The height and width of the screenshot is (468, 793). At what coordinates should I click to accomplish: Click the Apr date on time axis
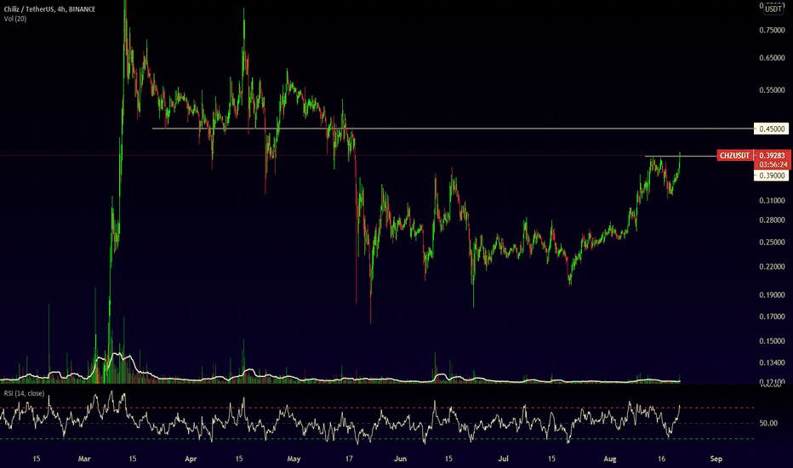pos(191,459)
